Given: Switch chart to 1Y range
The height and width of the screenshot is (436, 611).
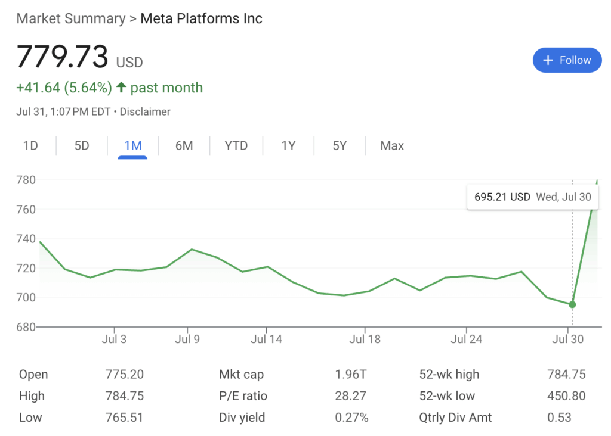Looking at the screenshot, I should [x=288, y=145].
